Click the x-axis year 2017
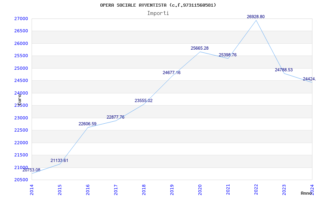 click(x=116, y=190)
